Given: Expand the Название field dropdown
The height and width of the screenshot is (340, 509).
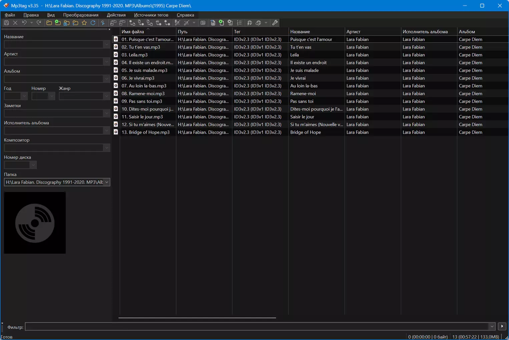Looking at the screenshot, I should click(106, 44).
